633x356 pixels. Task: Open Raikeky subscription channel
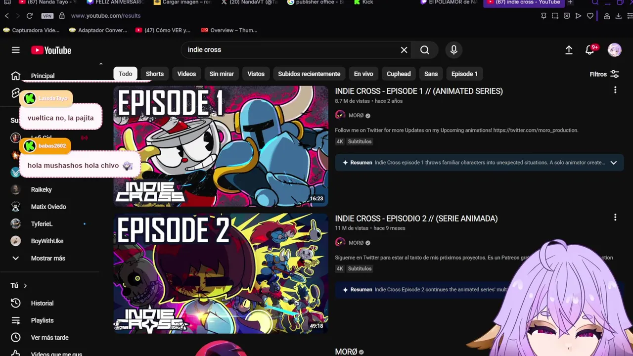pos(42,189)
